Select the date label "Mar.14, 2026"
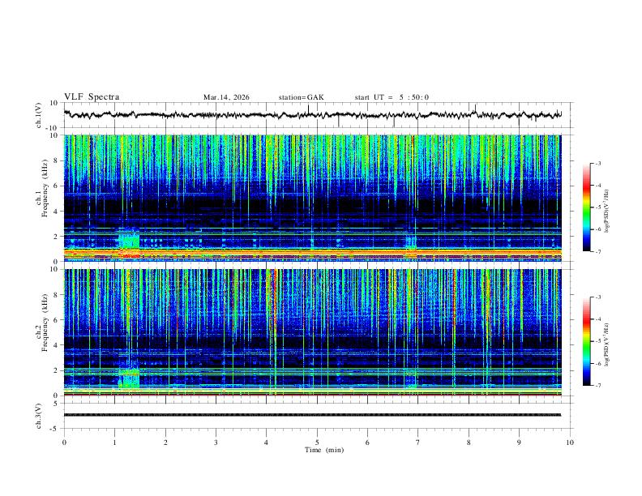This screenshot has width=642, height=496. click(x=226, y=97)
